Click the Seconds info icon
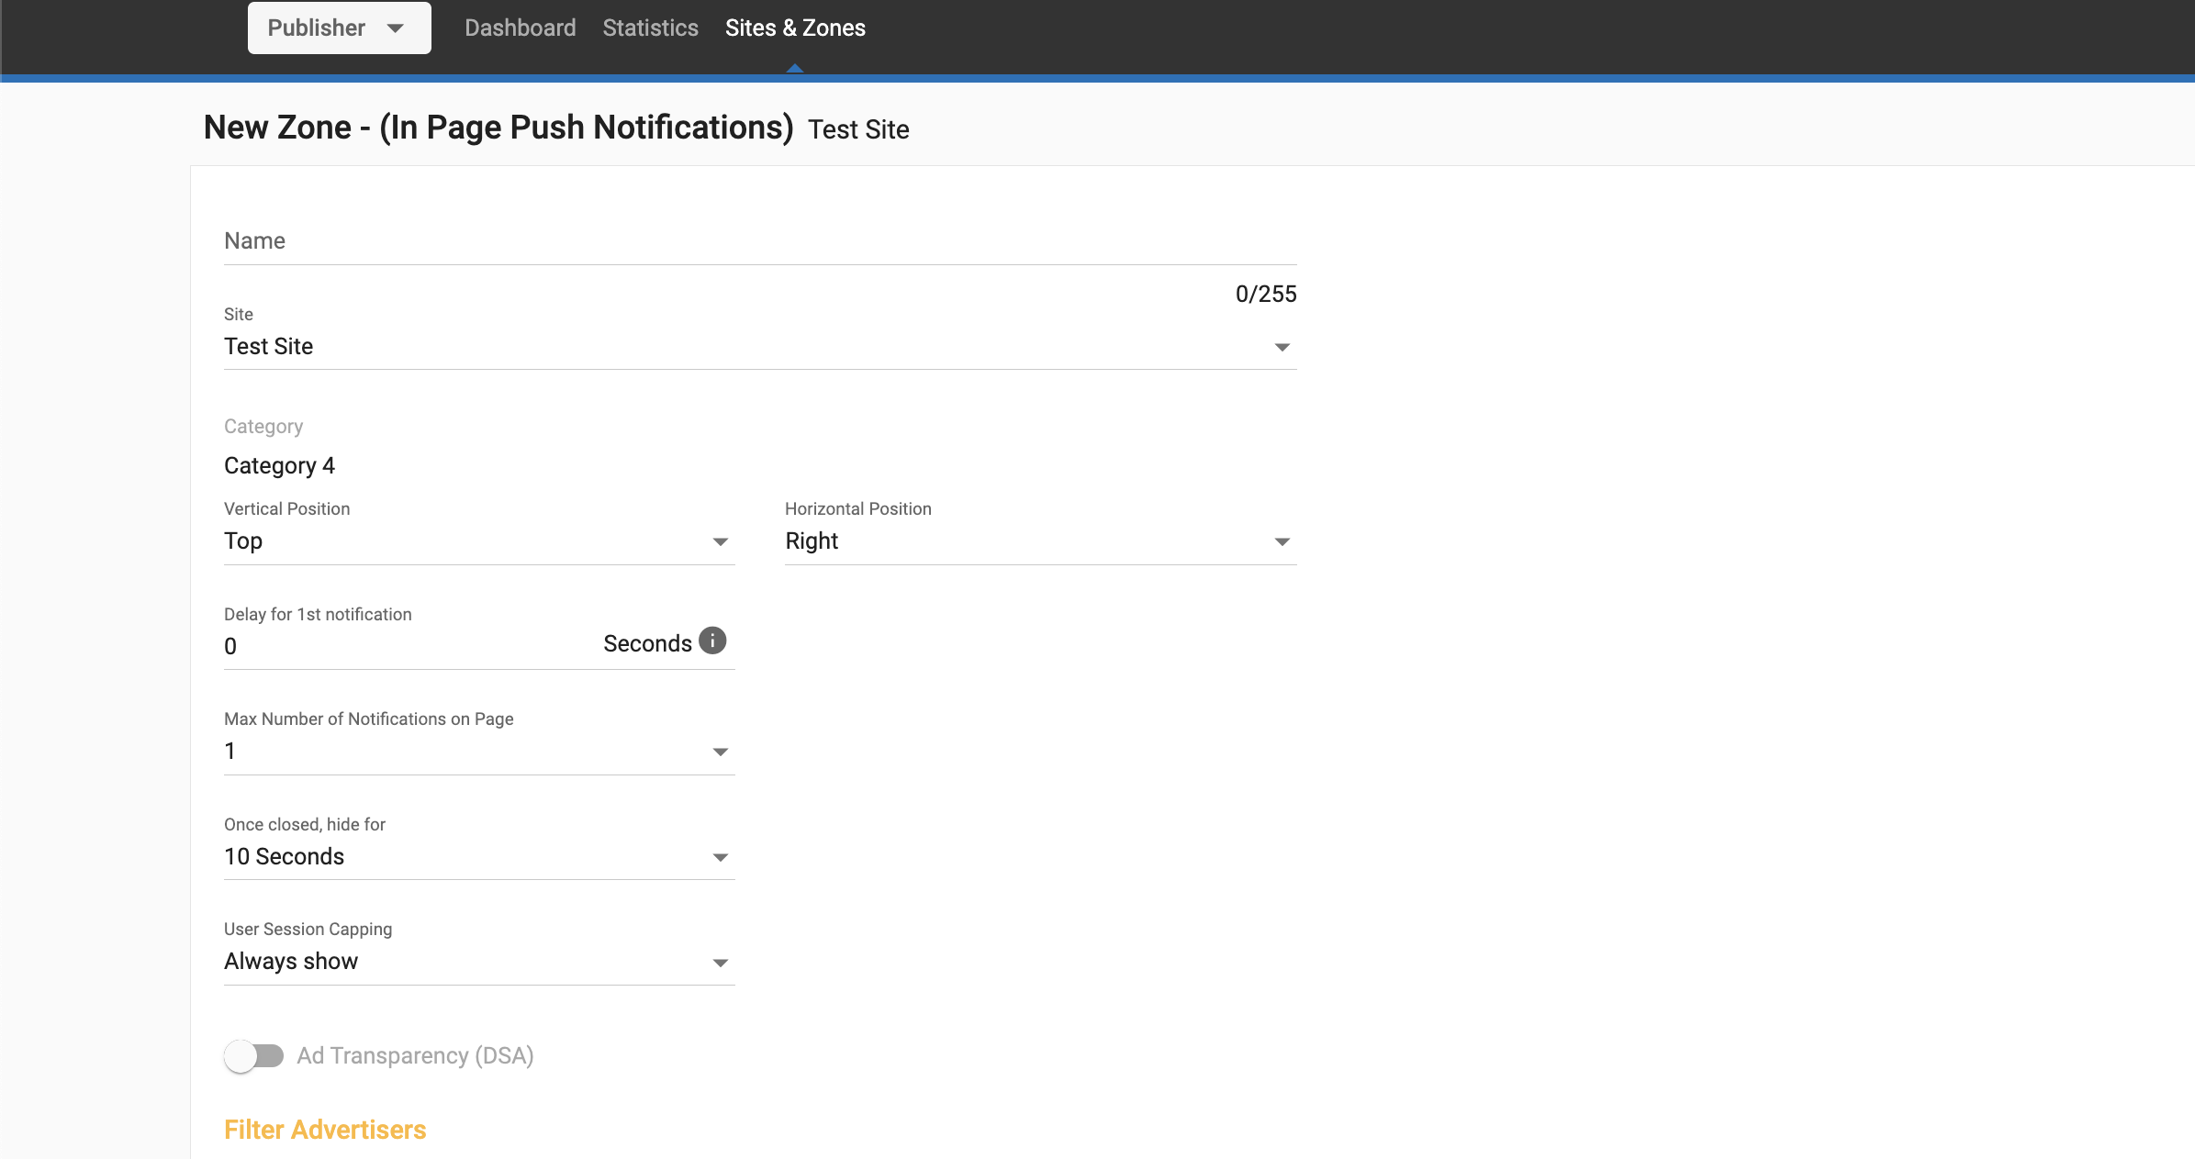The width and height of the screenshot is (2195, 1159). [x=712, y=641]
